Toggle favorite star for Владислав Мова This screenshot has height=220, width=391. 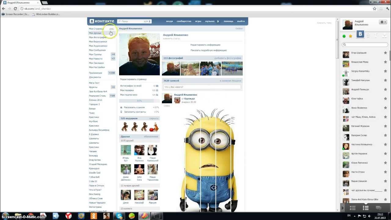[x=386, y=62]
